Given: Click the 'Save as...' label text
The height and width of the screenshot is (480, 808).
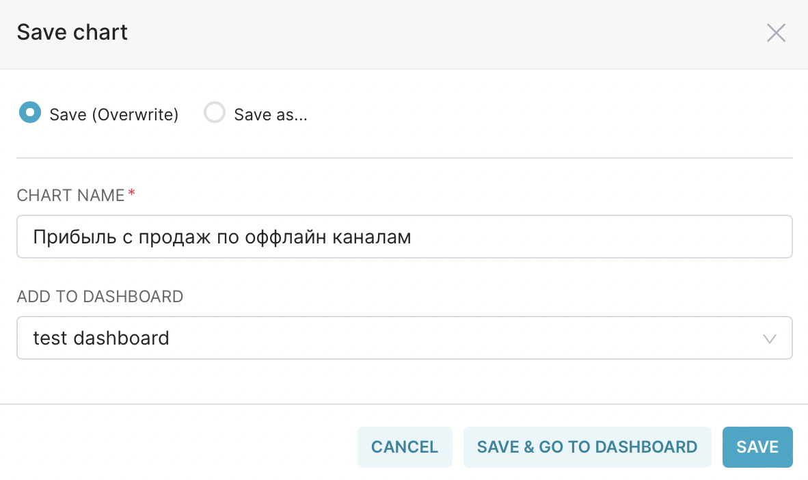Looking at the screenshot, I should [271, 115].
